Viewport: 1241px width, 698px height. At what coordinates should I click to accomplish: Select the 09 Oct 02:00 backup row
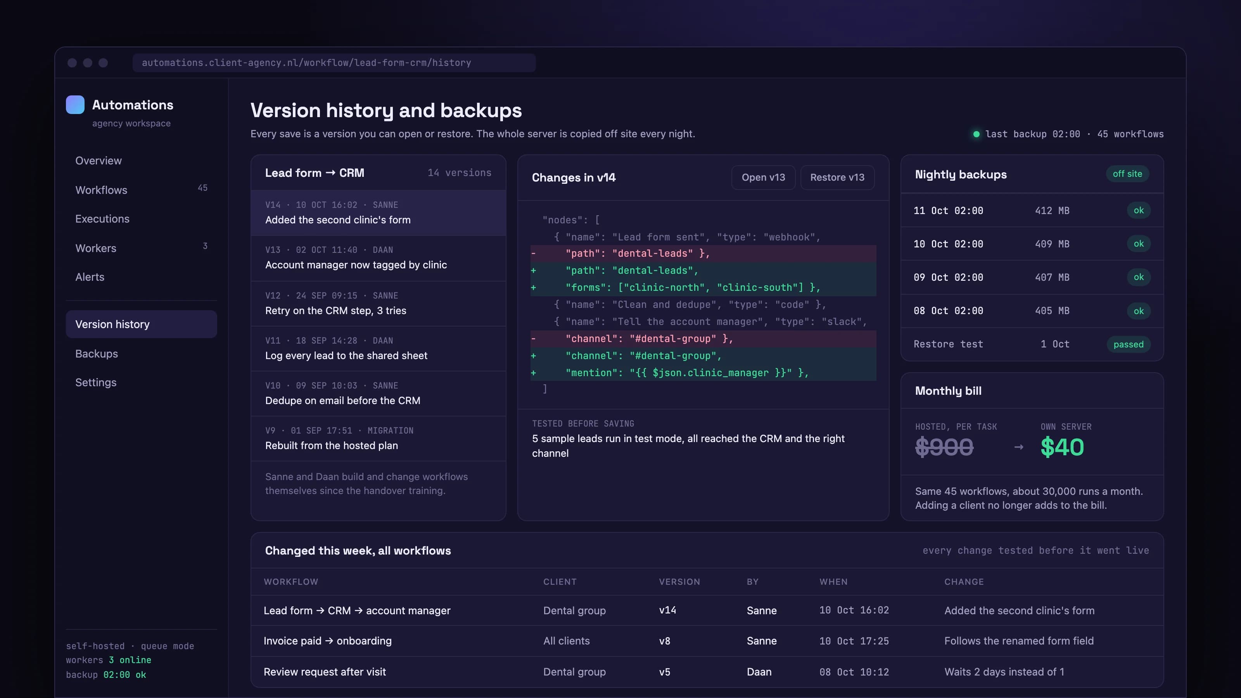[x=1032, y=278]
